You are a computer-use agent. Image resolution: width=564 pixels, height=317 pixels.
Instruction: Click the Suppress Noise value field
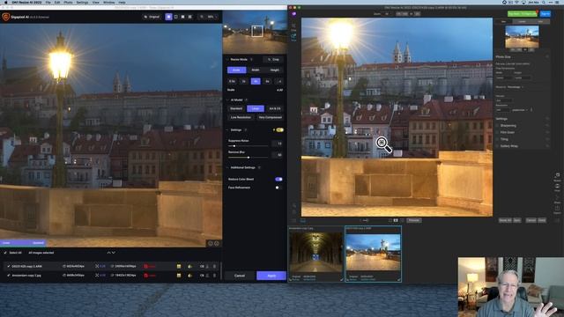click(x=278, y=144)
